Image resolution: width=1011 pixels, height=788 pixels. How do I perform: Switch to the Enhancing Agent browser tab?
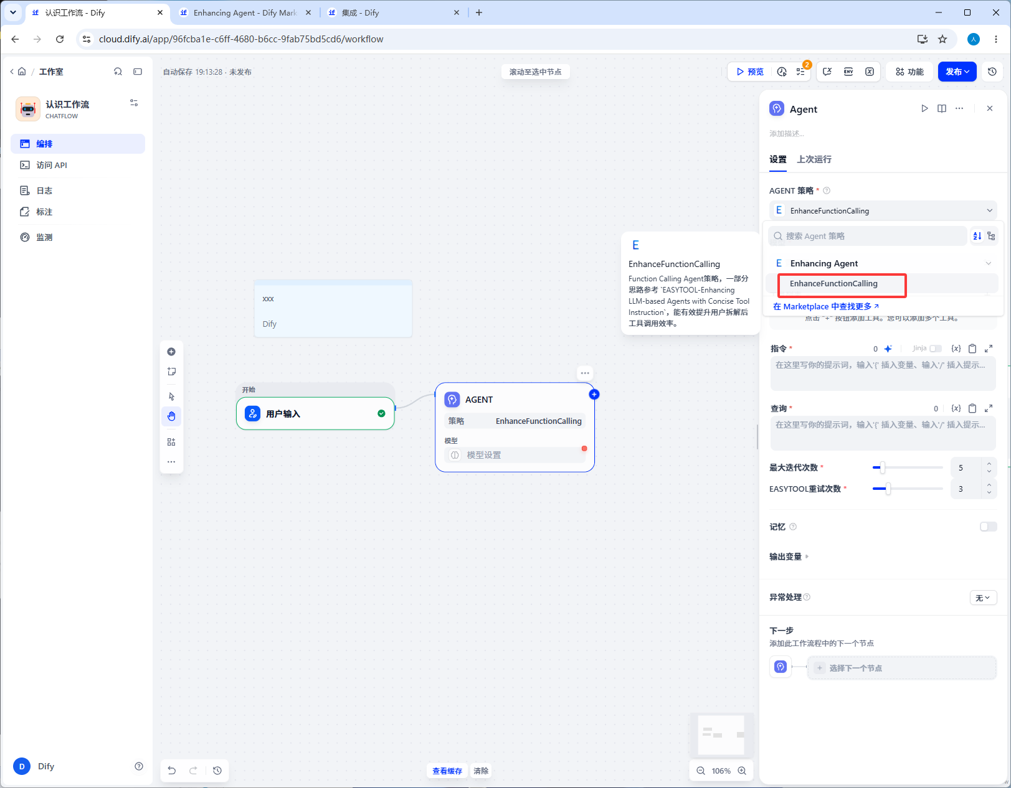tap(245, 12)
